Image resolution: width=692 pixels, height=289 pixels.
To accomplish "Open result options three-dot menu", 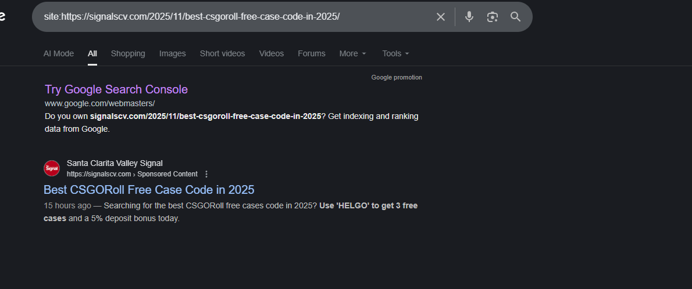I will point(206,174).
